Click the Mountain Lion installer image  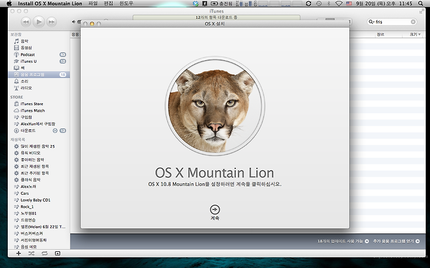click(x=215, y=106)
